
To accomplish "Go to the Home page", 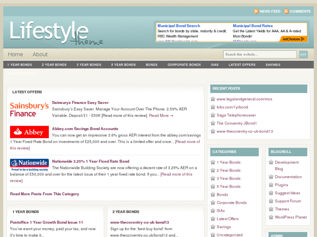I will (x=15, y=54).
